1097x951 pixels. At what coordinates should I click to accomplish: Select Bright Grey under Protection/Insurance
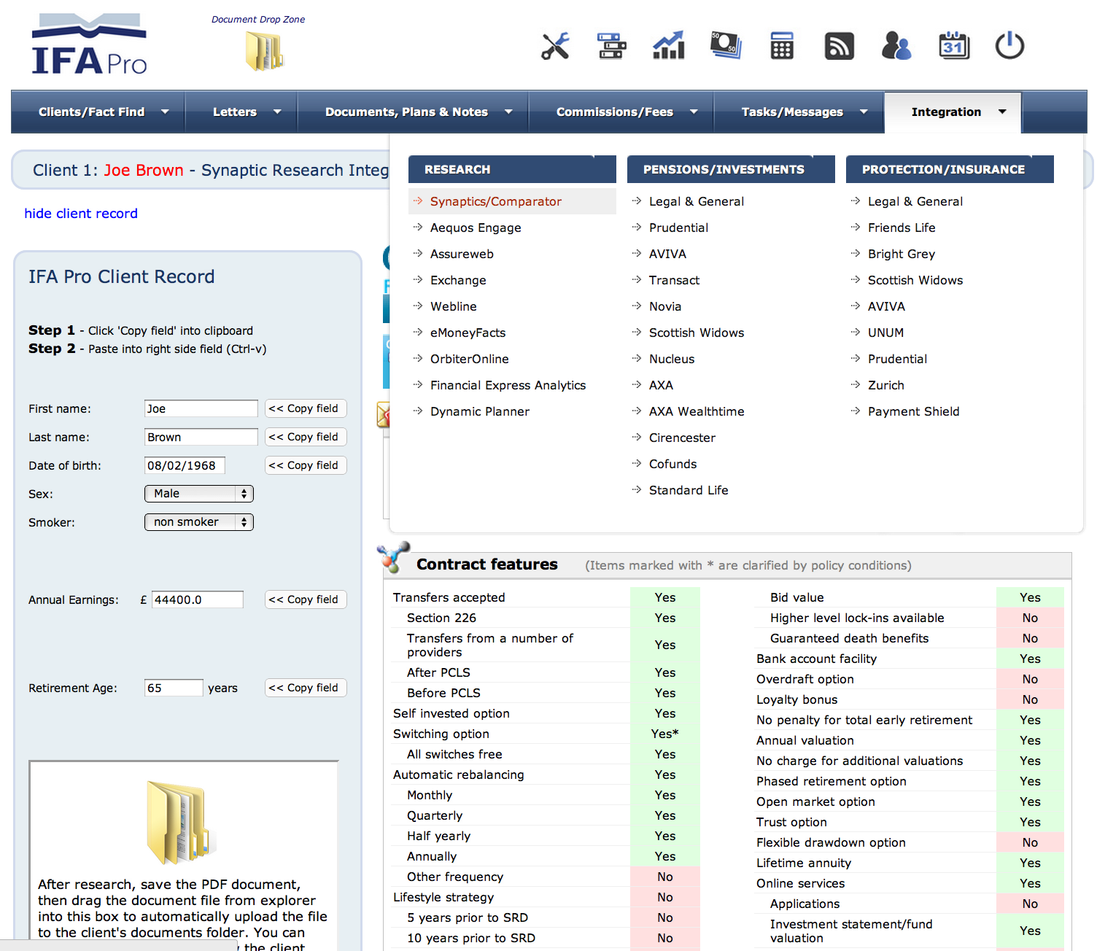(902, 254)
